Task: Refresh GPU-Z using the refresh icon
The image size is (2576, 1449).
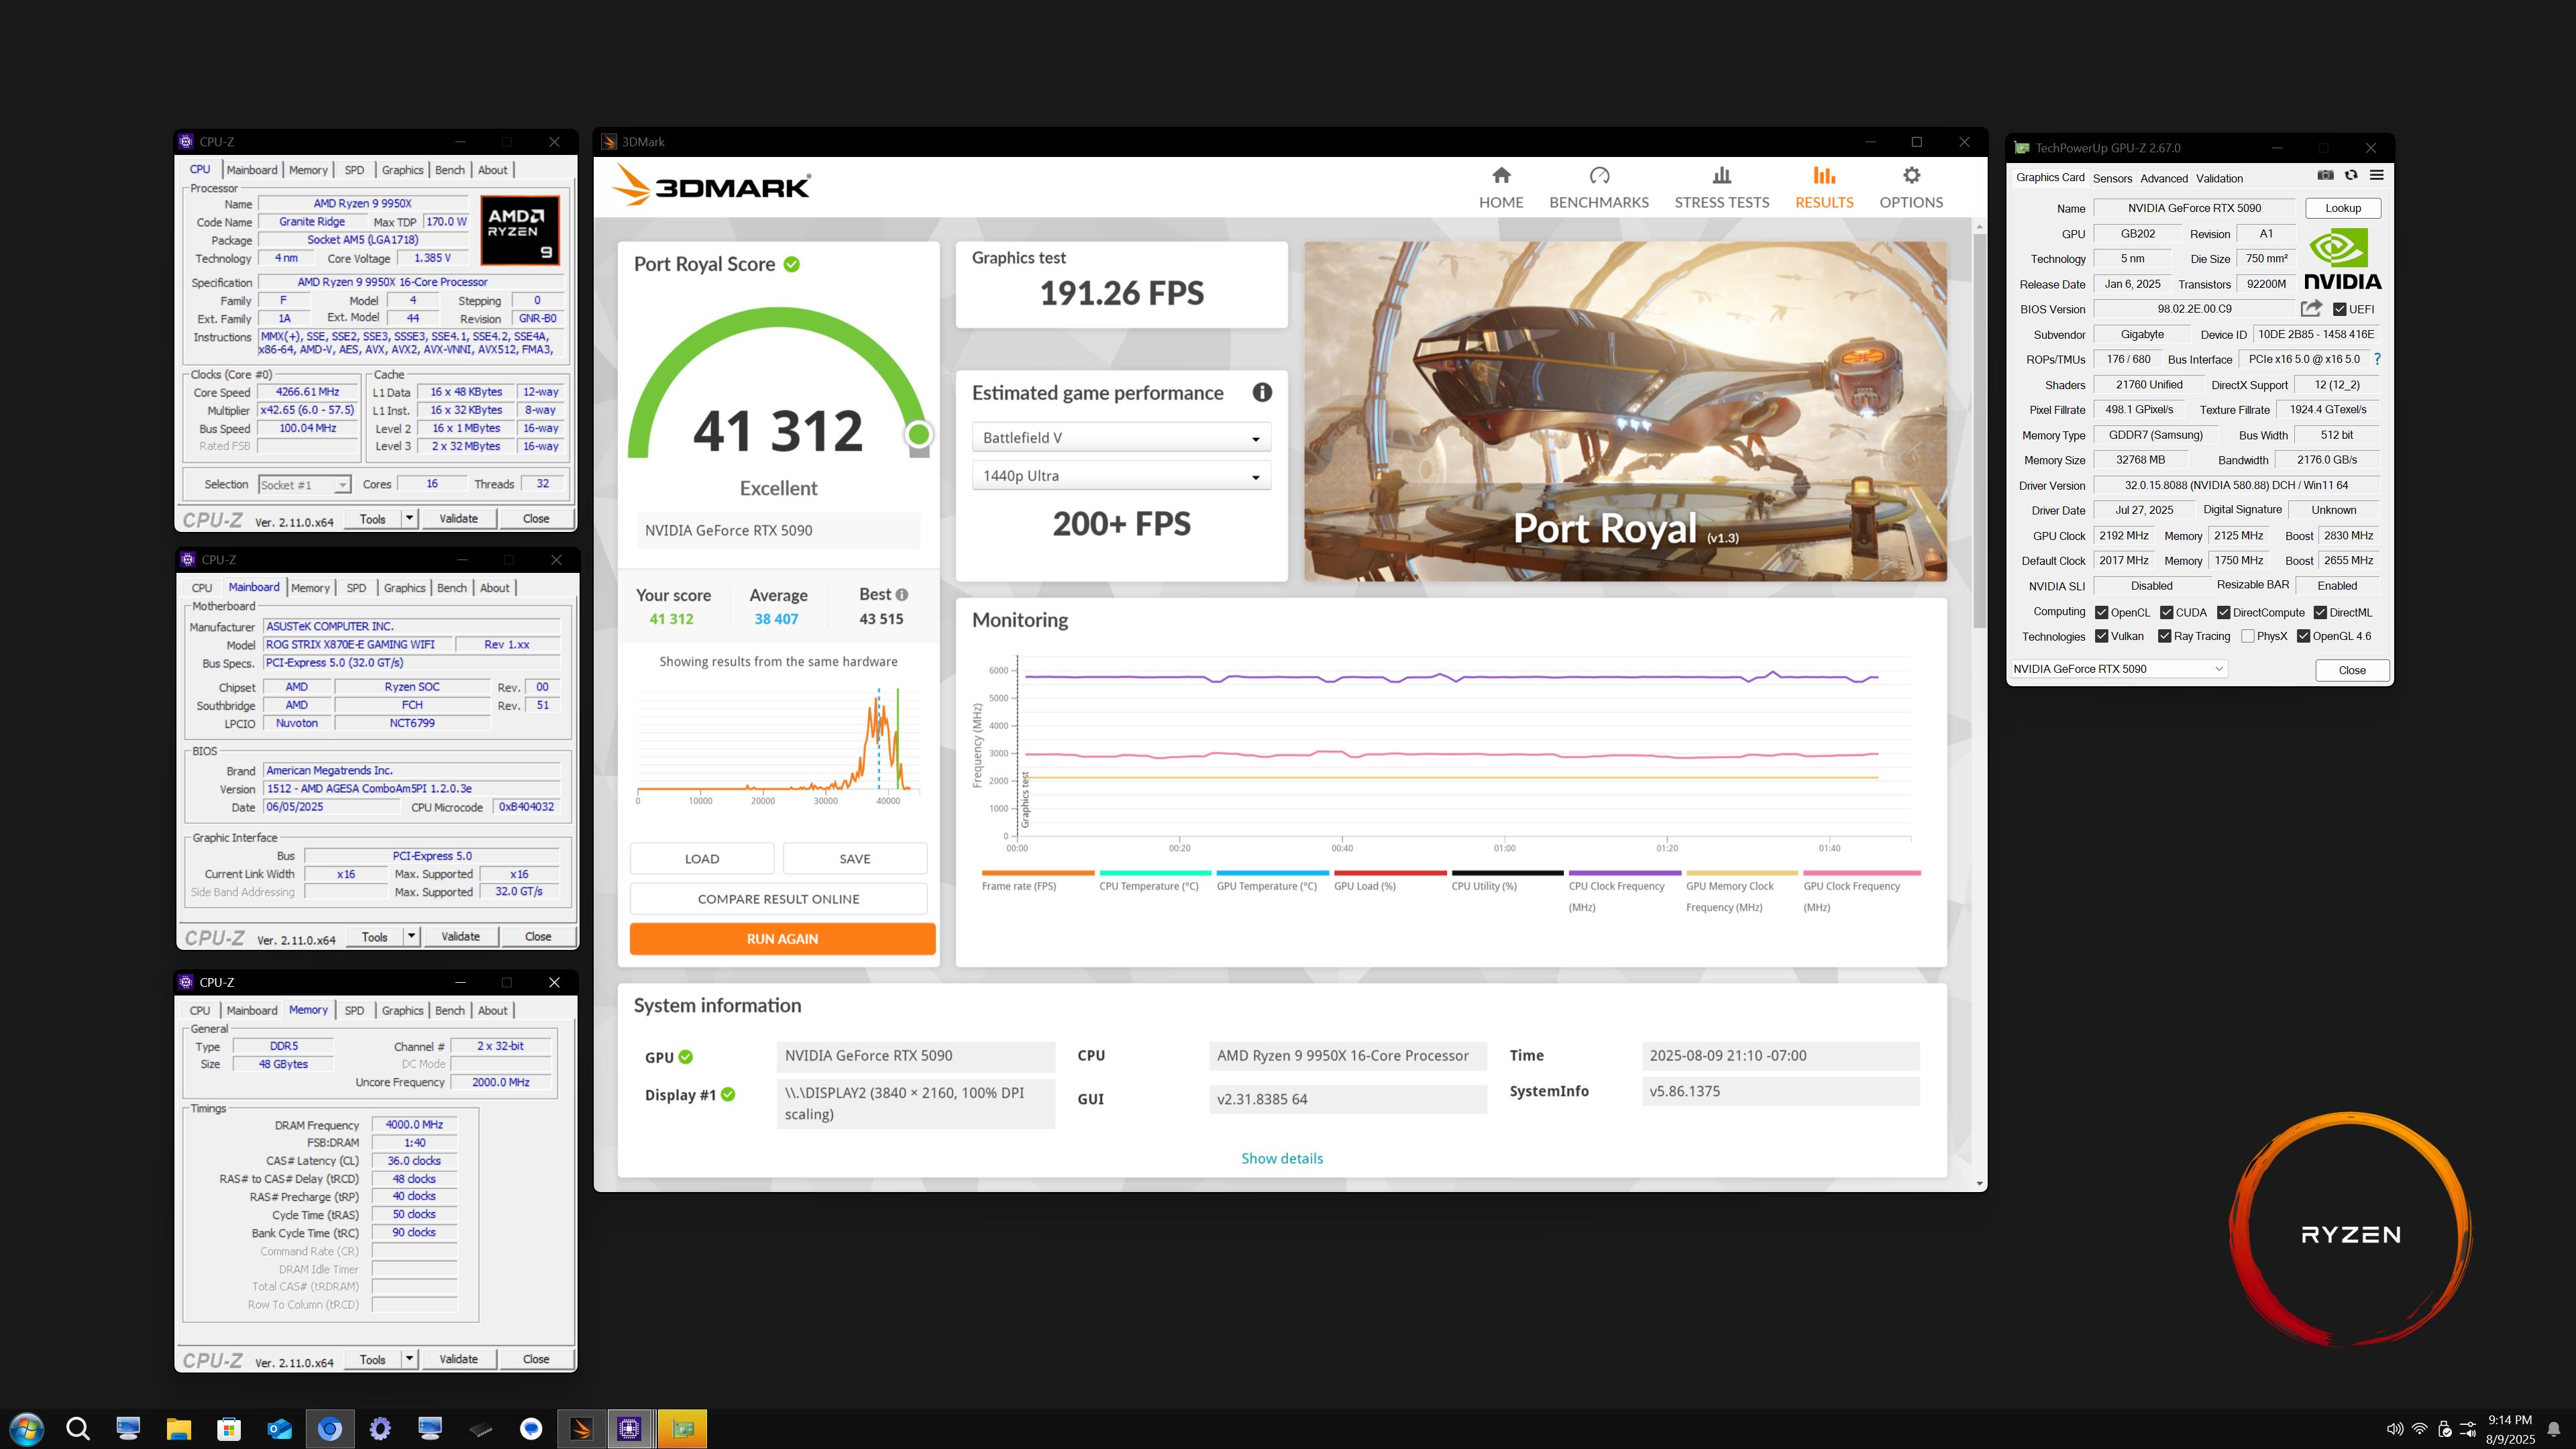Action: [x=2351, y=175]
